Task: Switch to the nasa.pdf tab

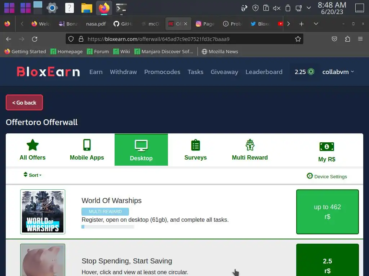Action: [96, 24]
